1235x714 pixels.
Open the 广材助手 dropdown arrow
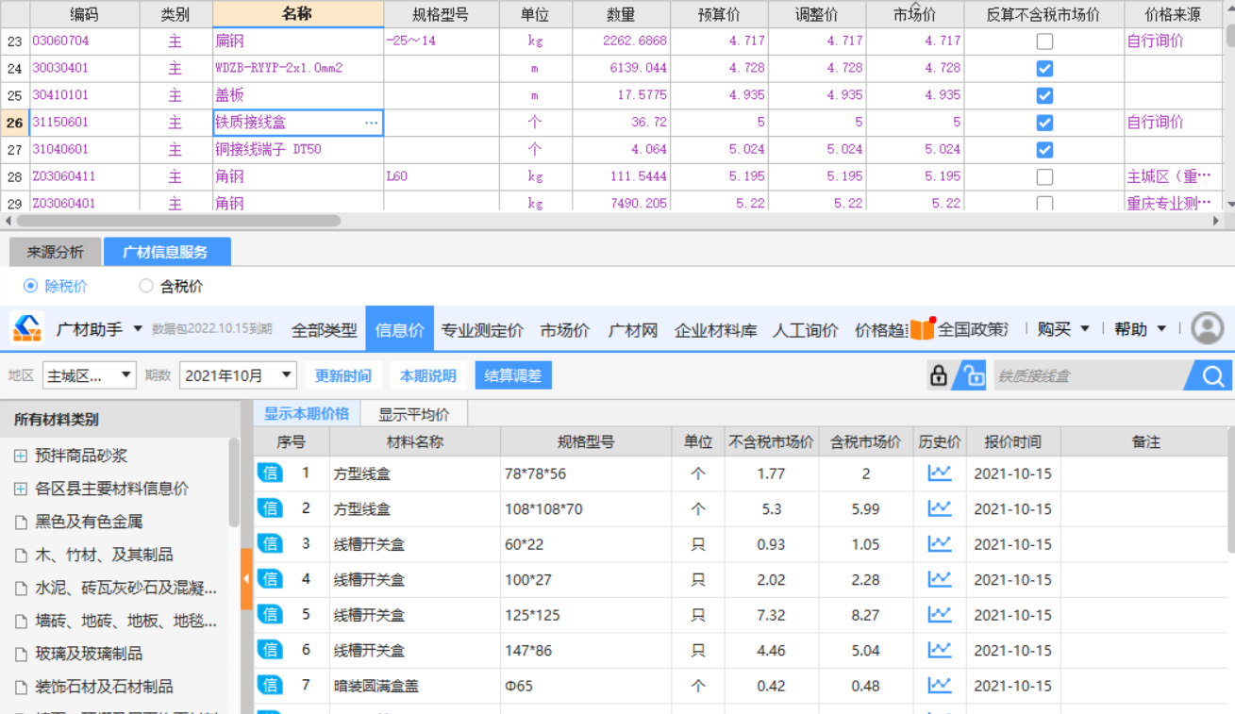[x=138, y=328]
